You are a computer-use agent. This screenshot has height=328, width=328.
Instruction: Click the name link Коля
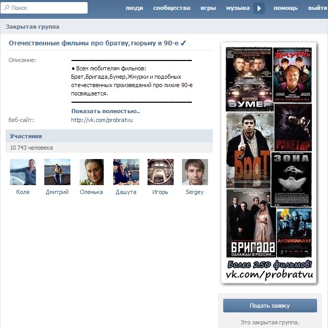point(23,192)
